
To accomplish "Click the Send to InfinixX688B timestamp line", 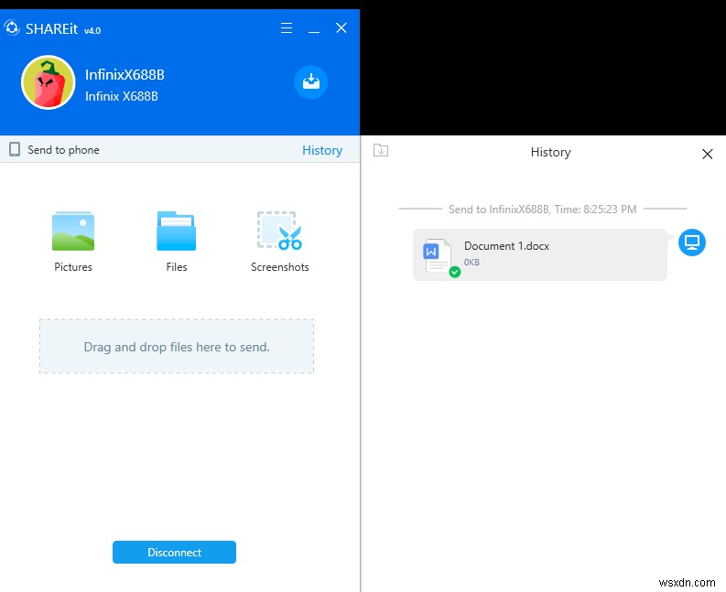I will pos(542,210).
